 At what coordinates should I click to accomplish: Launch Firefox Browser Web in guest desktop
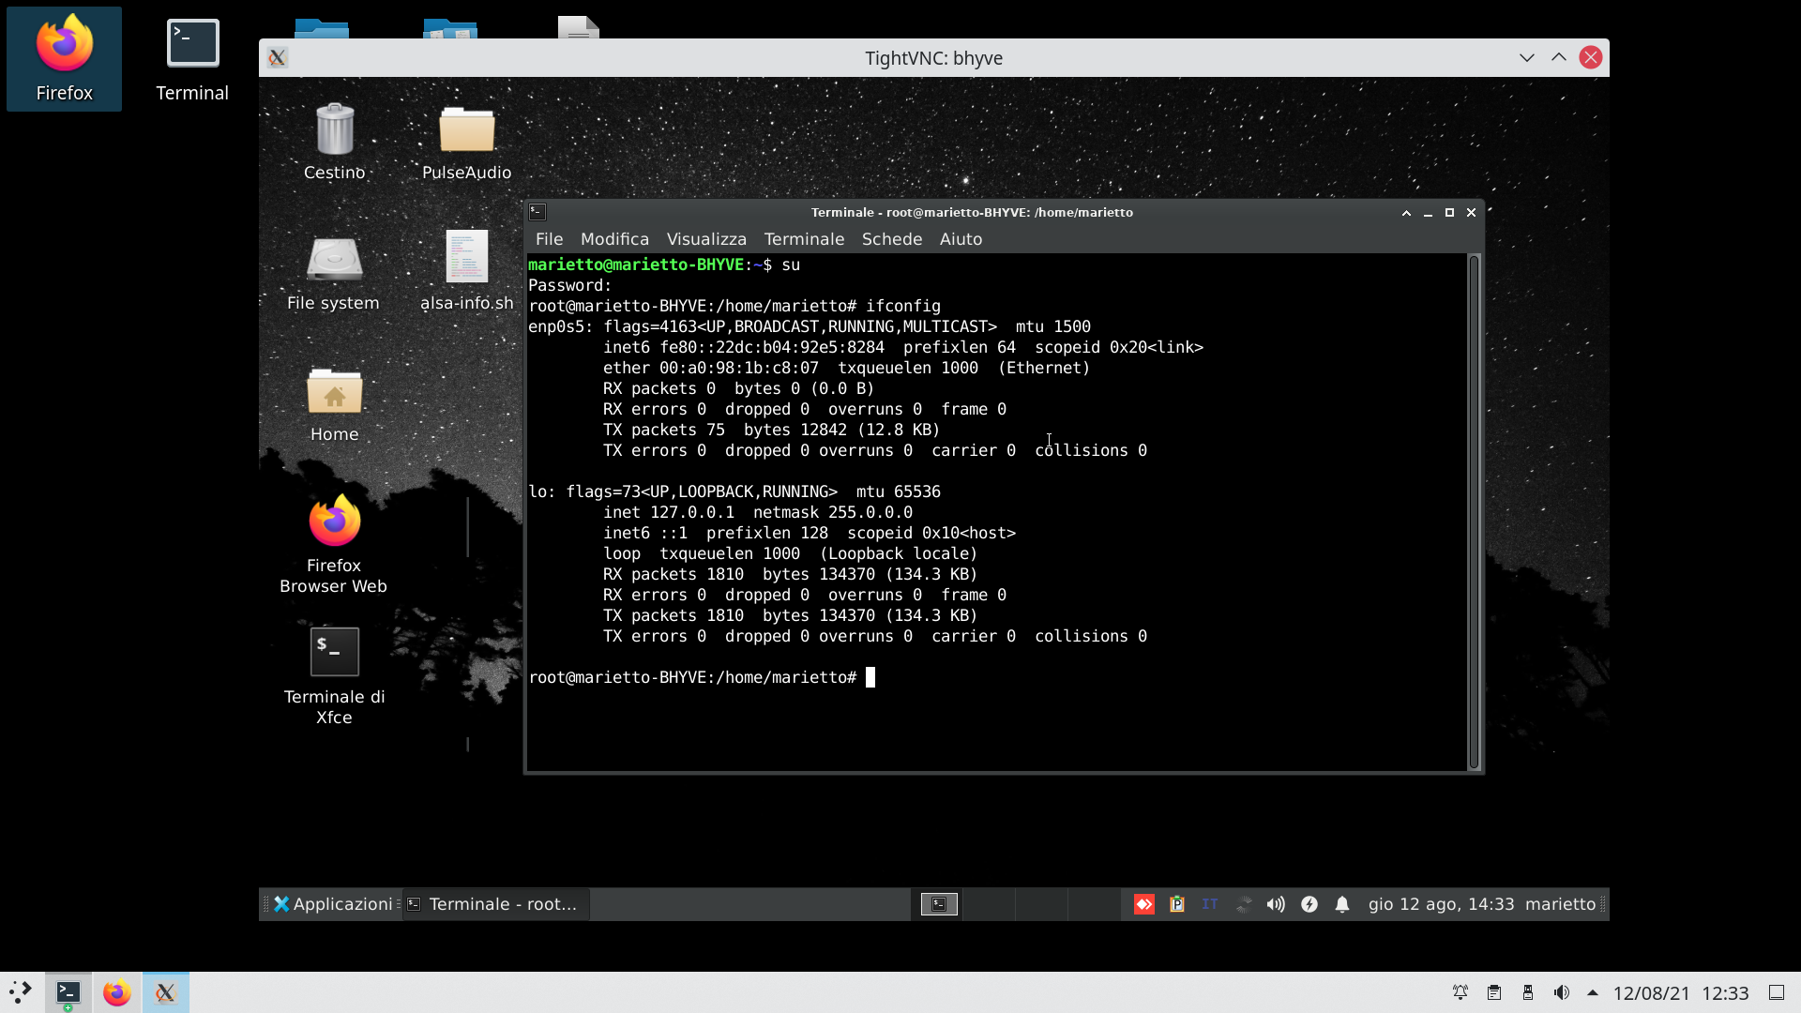(334, 522)
